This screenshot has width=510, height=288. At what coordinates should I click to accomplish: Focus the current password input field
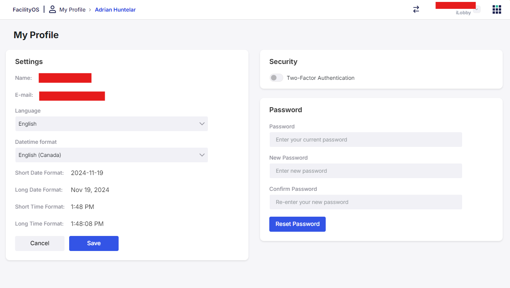point(365,140)
